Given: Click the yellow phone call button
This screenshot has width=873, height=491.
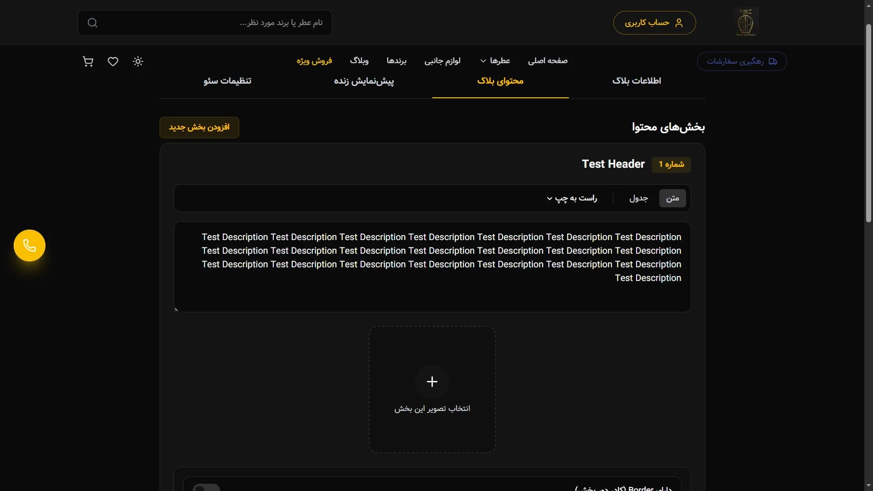Looking at the screenshot, I should 30,245.
